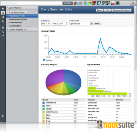Click the Apply button
This screenshot has height=131, width=137.
97,23
